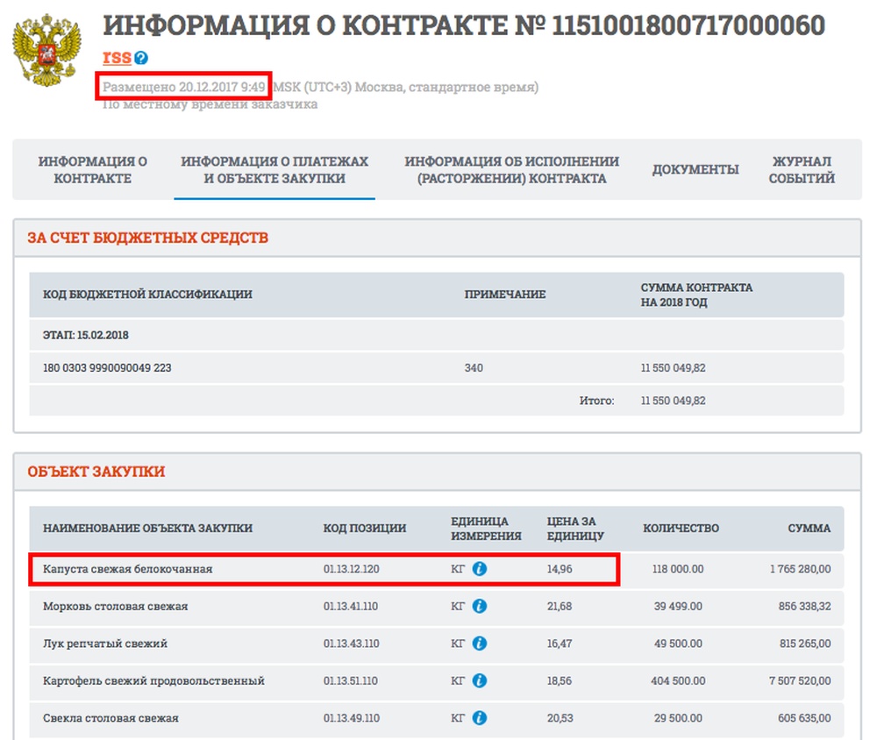
Task: Click the Количество column header
Action: (681, 528)
